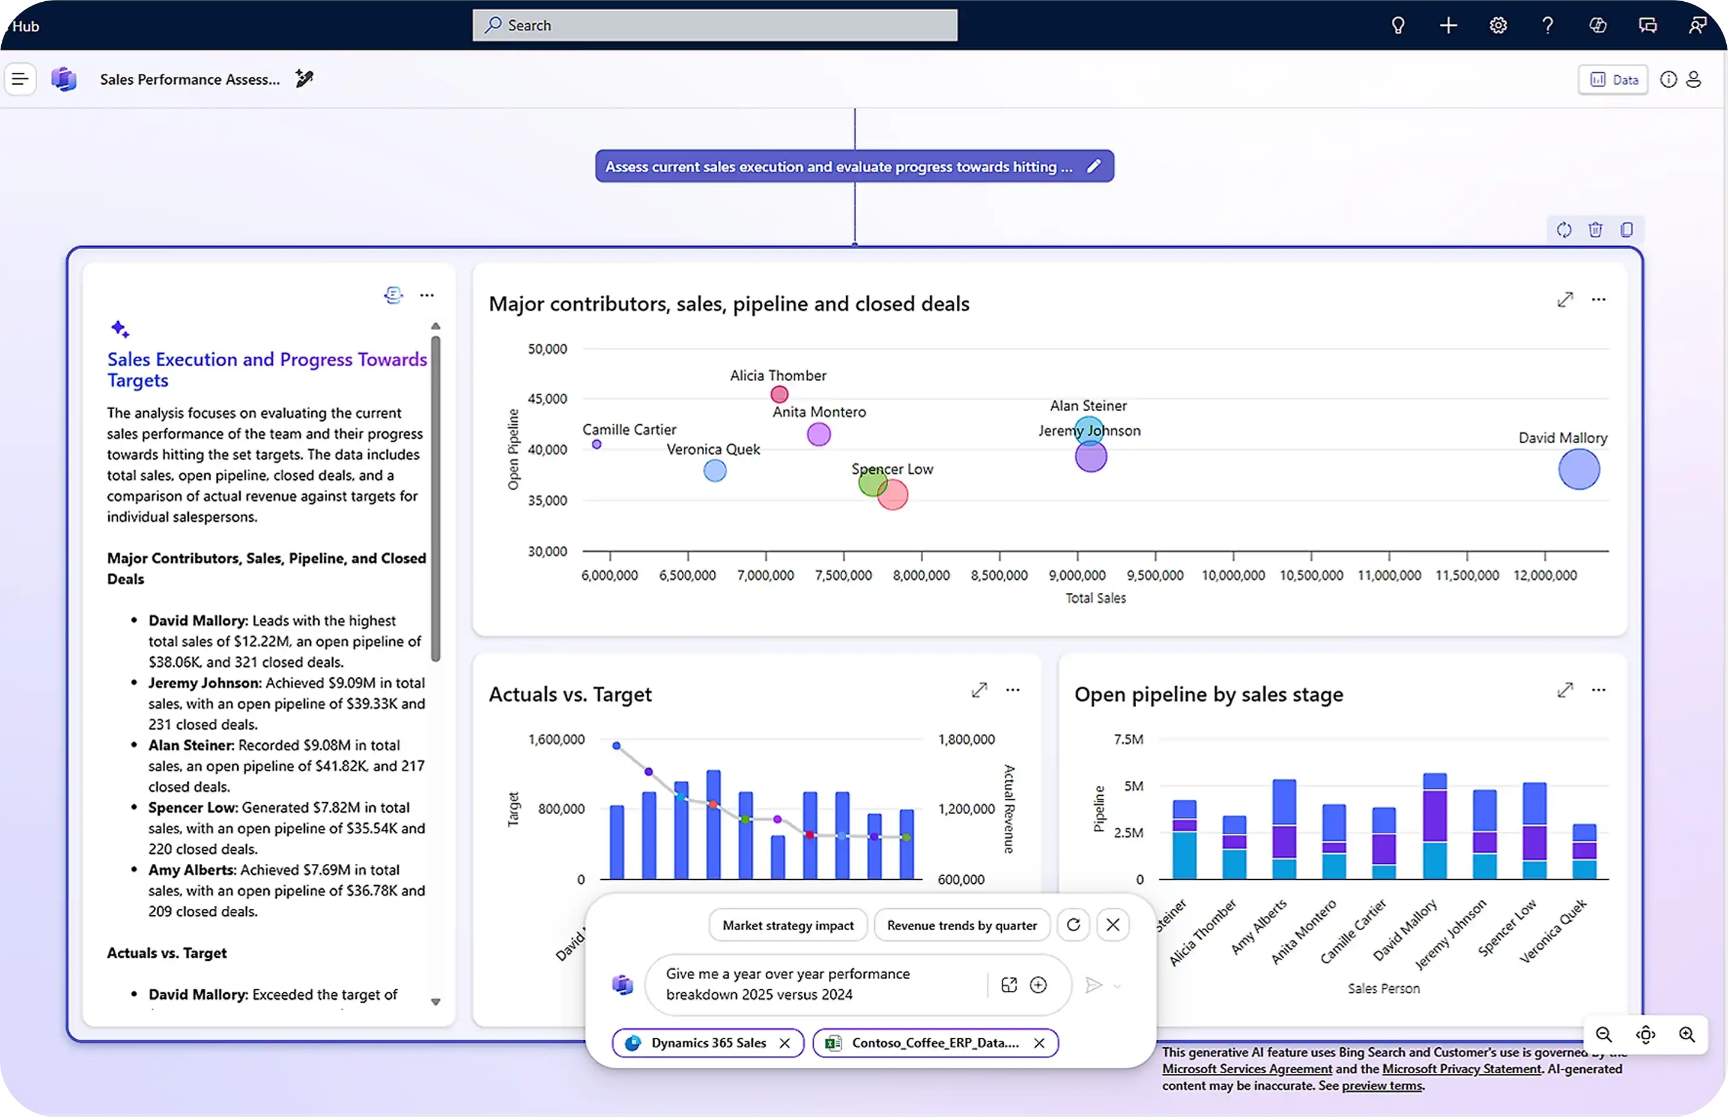Screen dimensions: 1728x1117
Task: Click the Revenue trends by quarter chip
Action: pyautogui.click(x=962, y=925)
